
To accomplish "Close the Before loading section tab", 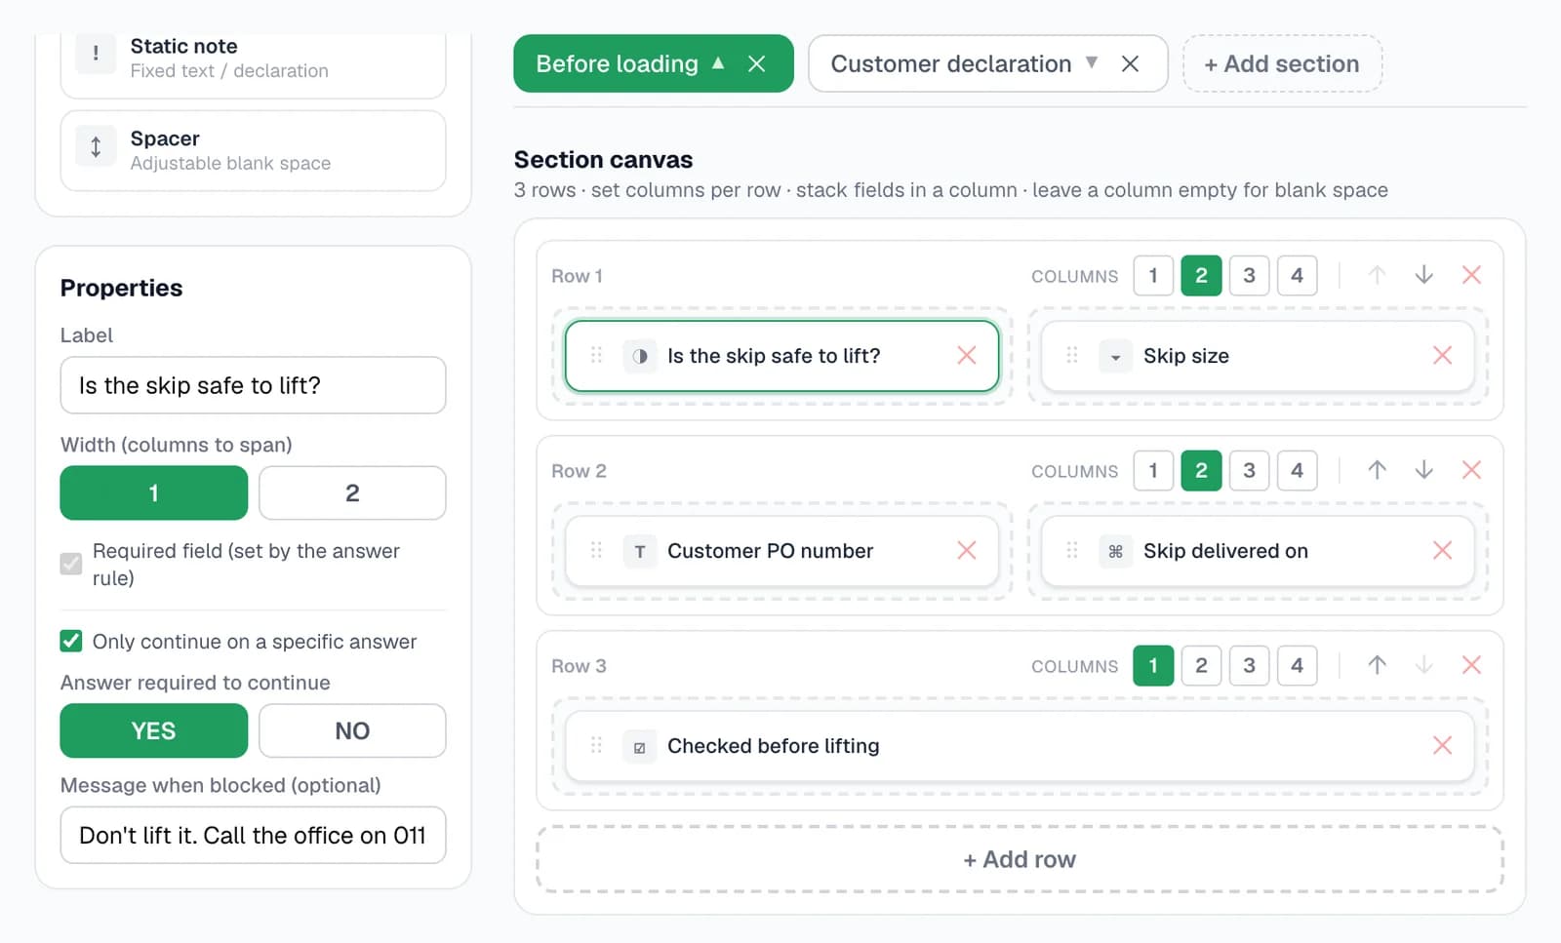I will pos(756,63).
